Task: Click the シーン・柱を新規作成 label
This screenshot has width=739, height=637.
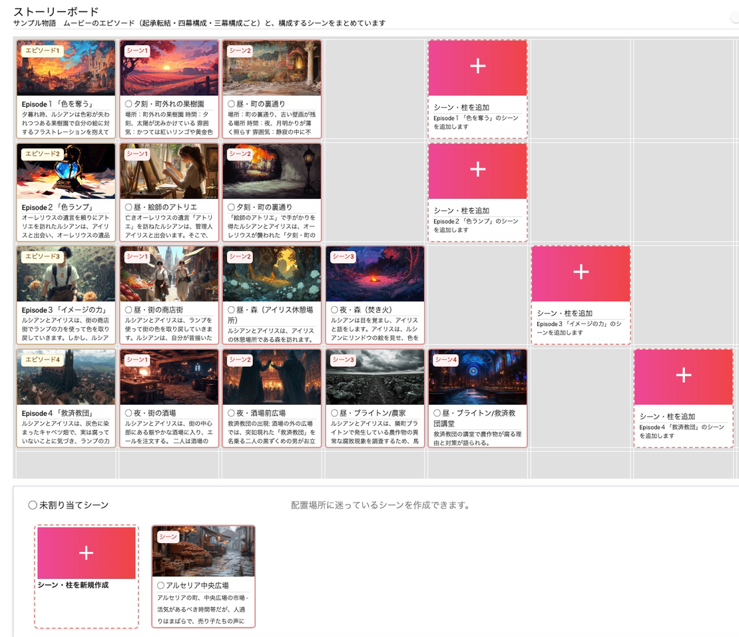Action: click(x=73, y=585)
